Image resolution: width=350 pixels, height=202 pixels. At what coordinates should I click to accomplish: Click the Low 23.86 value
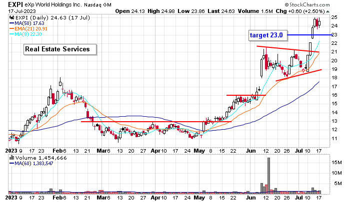tap(191, 11)
